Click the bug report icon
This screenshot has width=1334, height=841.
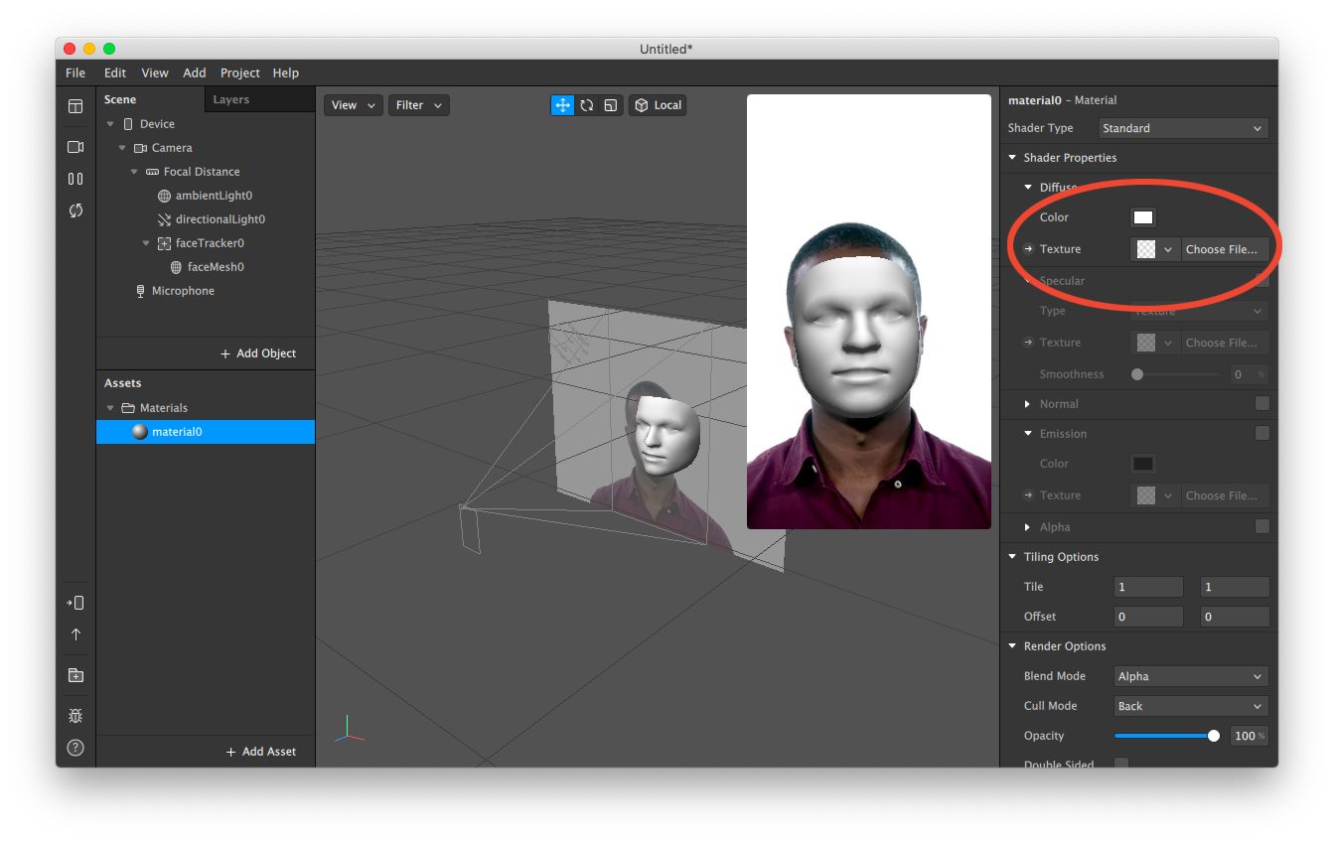[x=75, y=716]
